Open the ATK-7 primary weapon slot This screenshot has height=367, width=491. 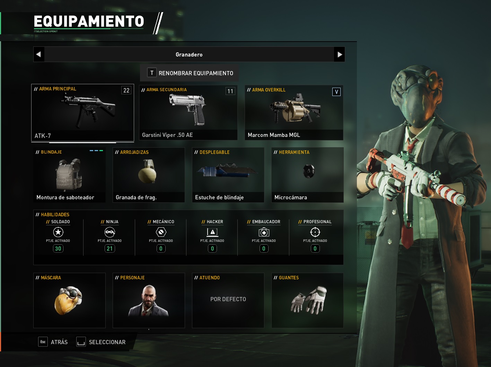tap(82, 113)
